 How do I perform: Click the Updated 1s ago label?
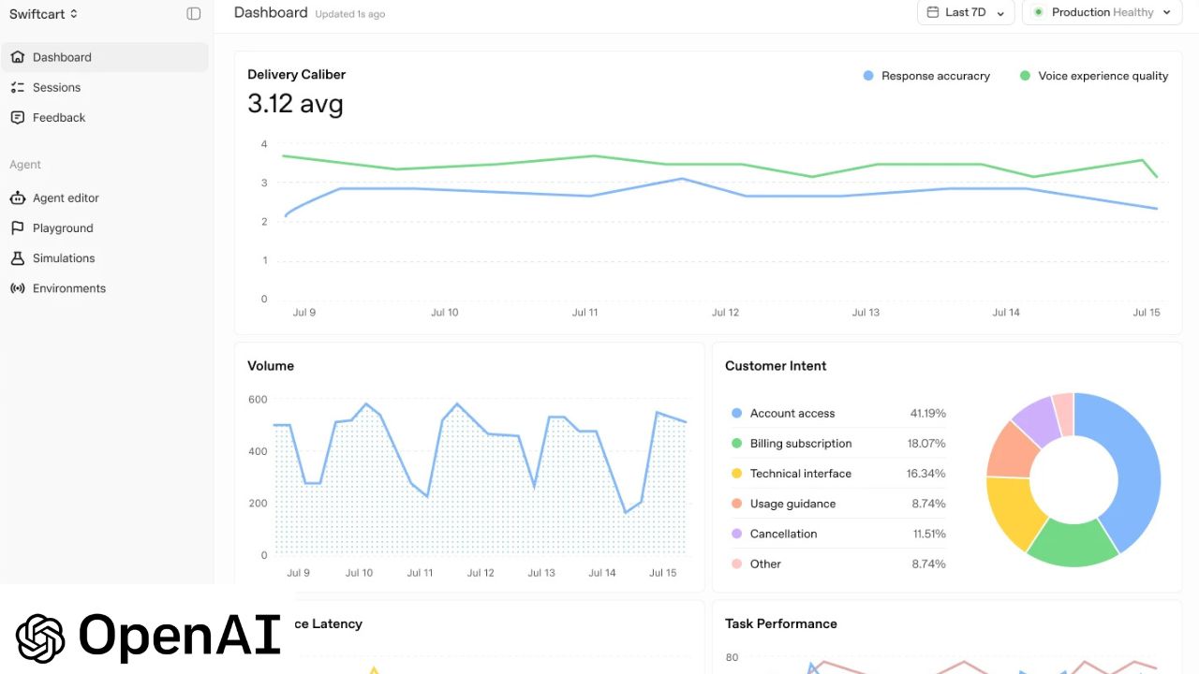pos(350,14)
